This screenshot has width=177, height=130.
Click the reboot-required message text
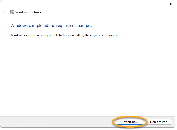pos(64,35)
